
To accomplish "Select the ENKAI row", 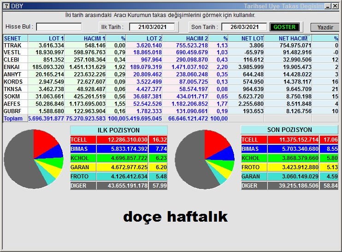I will (171, 67).
